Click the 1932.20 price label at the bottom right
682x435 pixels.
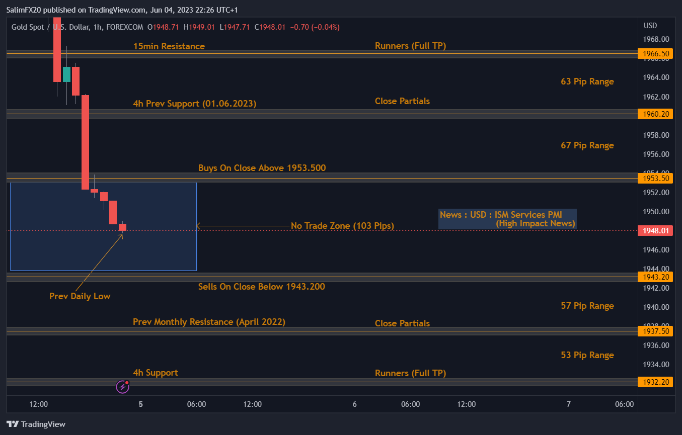[x=655, y=382]
